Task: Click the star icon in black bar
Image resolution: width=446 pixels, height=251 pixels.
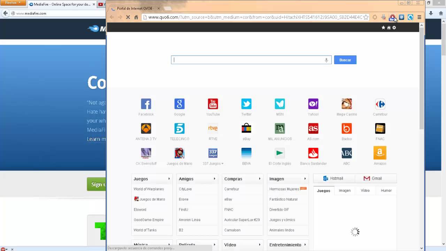Action: click(x=383, y=28)
